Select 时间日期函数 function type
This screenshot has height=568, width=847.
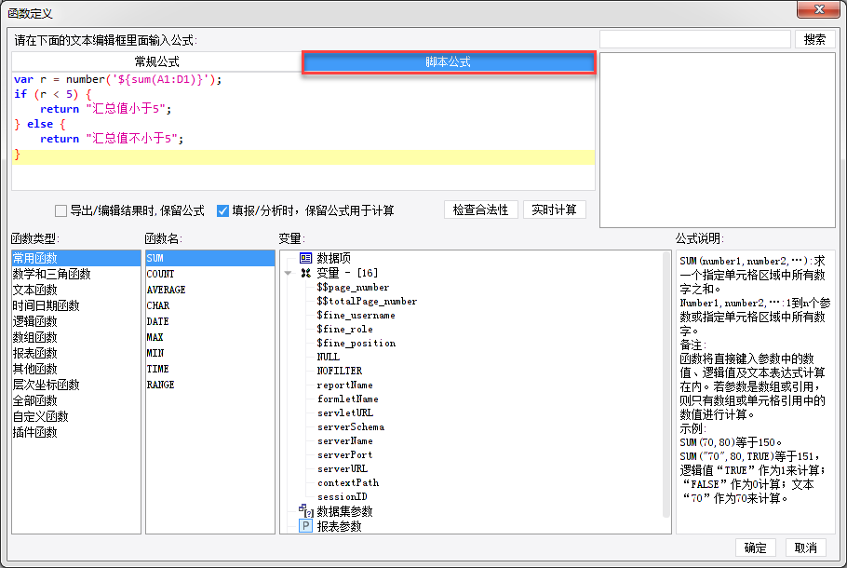(75, 305)
